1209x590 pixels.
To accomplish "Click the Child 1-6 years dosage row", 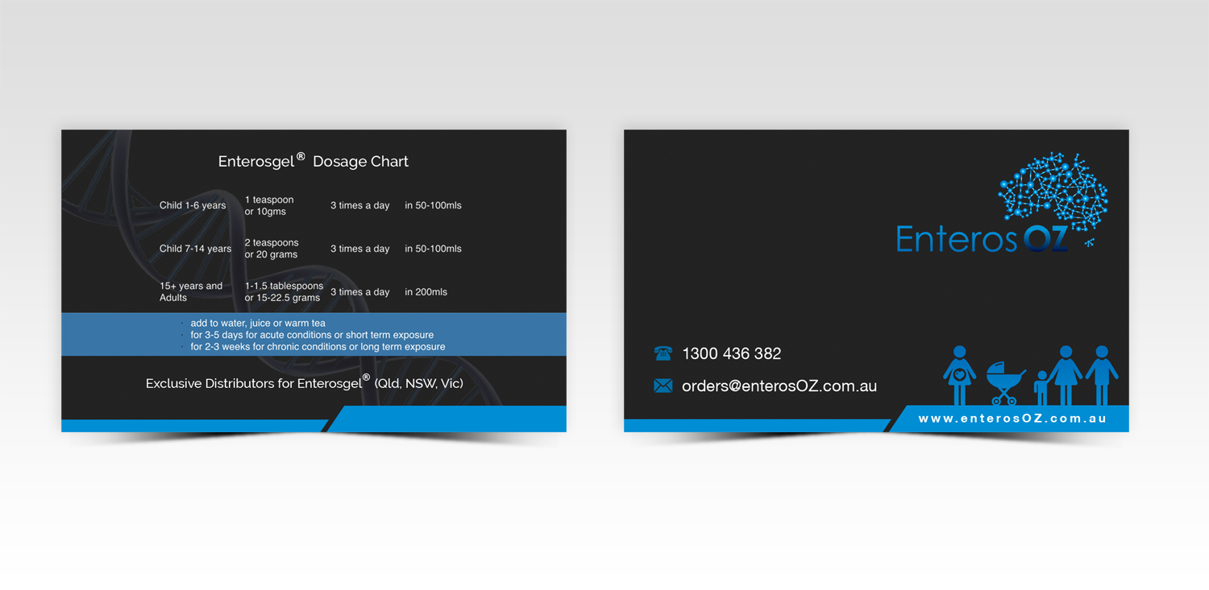I will click(x=193, y=205).
